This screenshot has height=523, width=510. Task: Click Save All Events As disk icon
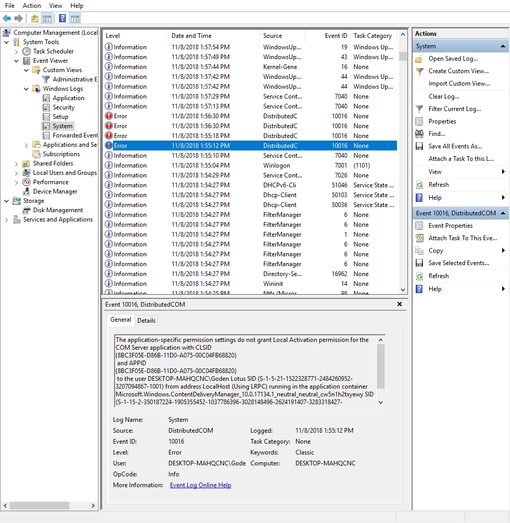point(419,146)
